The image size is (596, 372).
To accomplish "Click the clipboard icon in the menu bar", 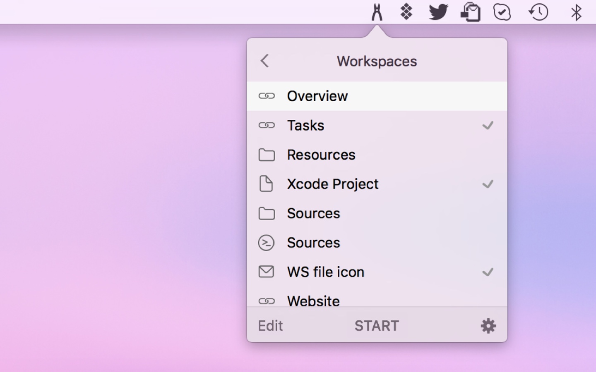I will click(x=470, y=12).
